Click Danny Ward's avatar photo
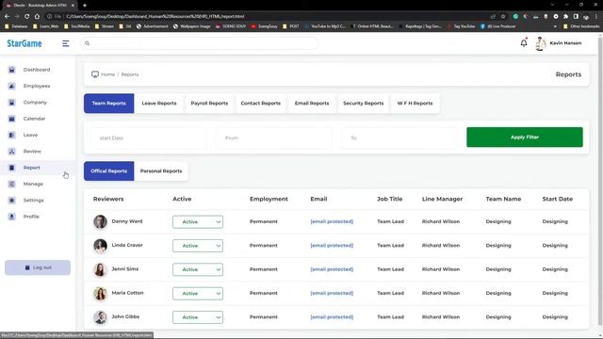Image resolution: width=603 pixels, height=339 pixels. point(100,222)
